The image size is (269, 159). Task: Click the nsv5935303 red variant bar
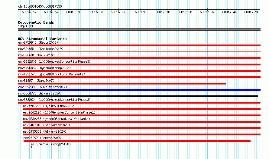click(142, 134)
